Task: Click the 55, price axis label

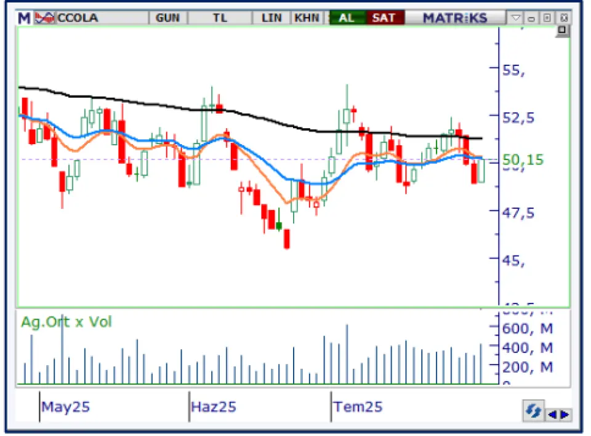Action: point(513,71)
